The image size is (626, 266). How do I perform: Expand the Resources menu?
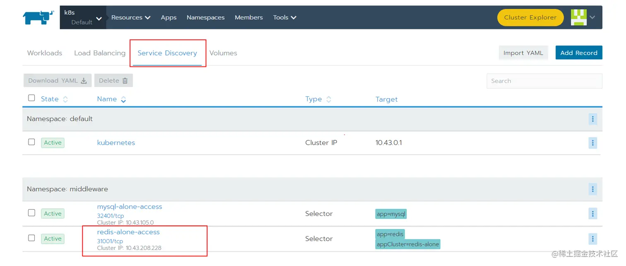[x=131, y=17]
